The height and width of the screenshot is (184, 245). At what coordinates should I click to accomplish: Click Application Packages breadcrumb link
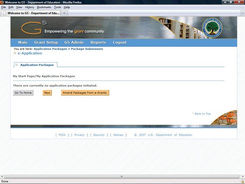pyautogui.click(x=50, y=49)
